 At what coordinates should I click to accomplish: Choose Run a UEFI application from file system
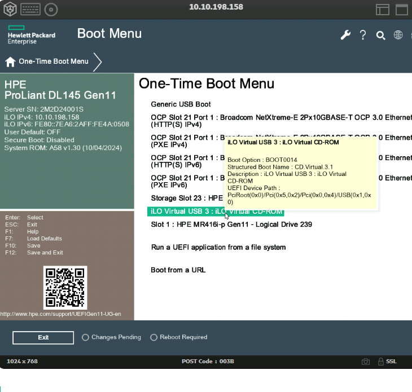(x=218, y=248)
